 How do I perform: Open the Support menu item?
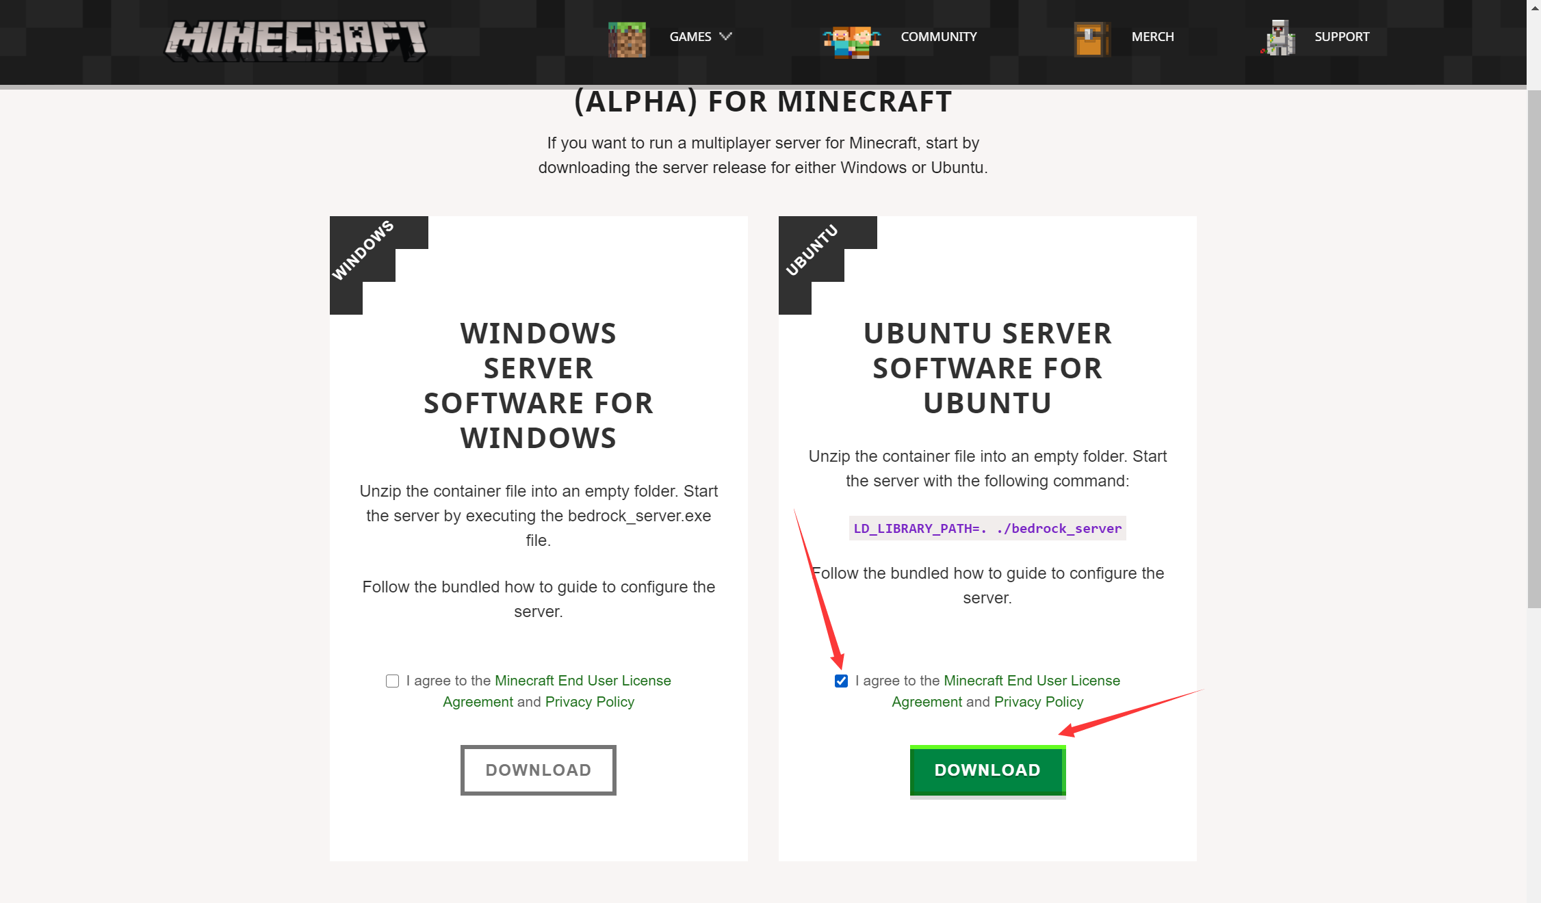tap(1342, 37)
